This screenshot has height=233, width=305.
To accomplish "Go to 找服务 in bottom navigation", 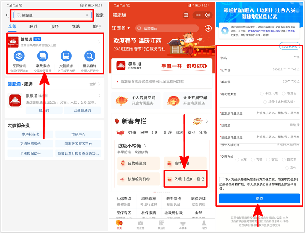I will point(140,225).
